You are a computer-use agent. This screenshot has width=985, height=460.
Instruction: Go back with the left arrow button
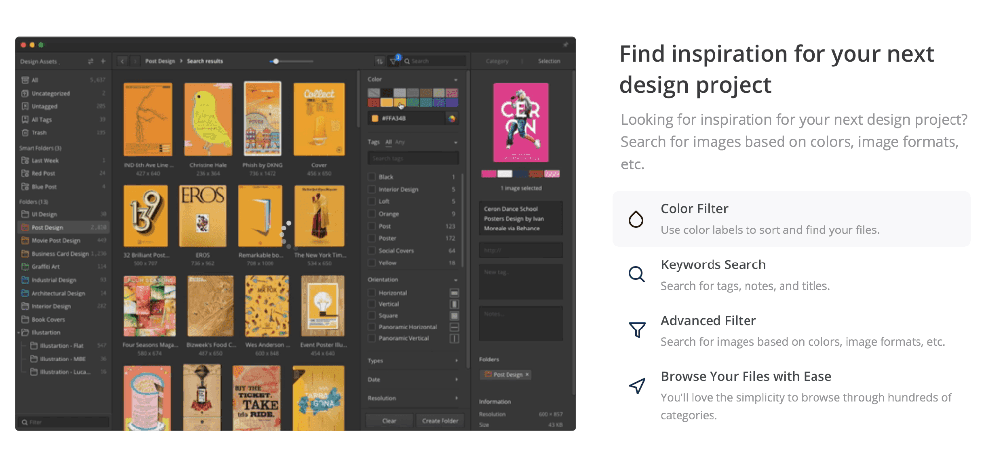pos(123,61)
